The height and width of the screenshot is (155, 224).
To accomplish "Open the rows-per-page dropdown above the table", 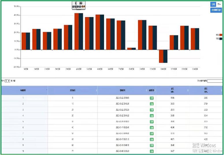I will 8,81.
